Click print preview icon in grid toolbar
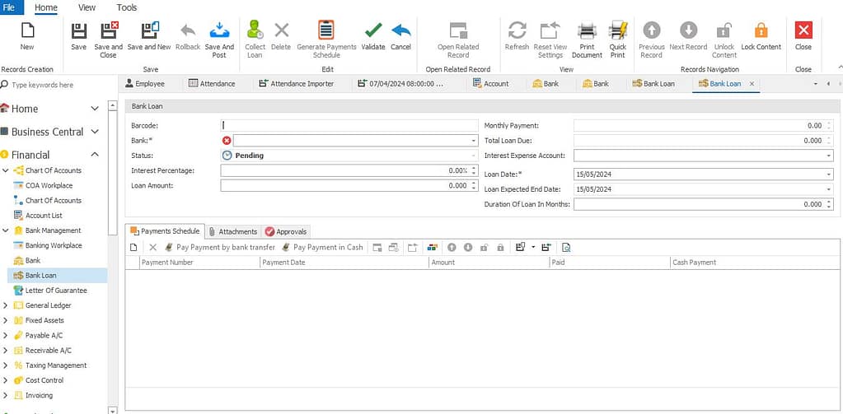The height and width of the screenshot is (414, 843). click(565, 248)
